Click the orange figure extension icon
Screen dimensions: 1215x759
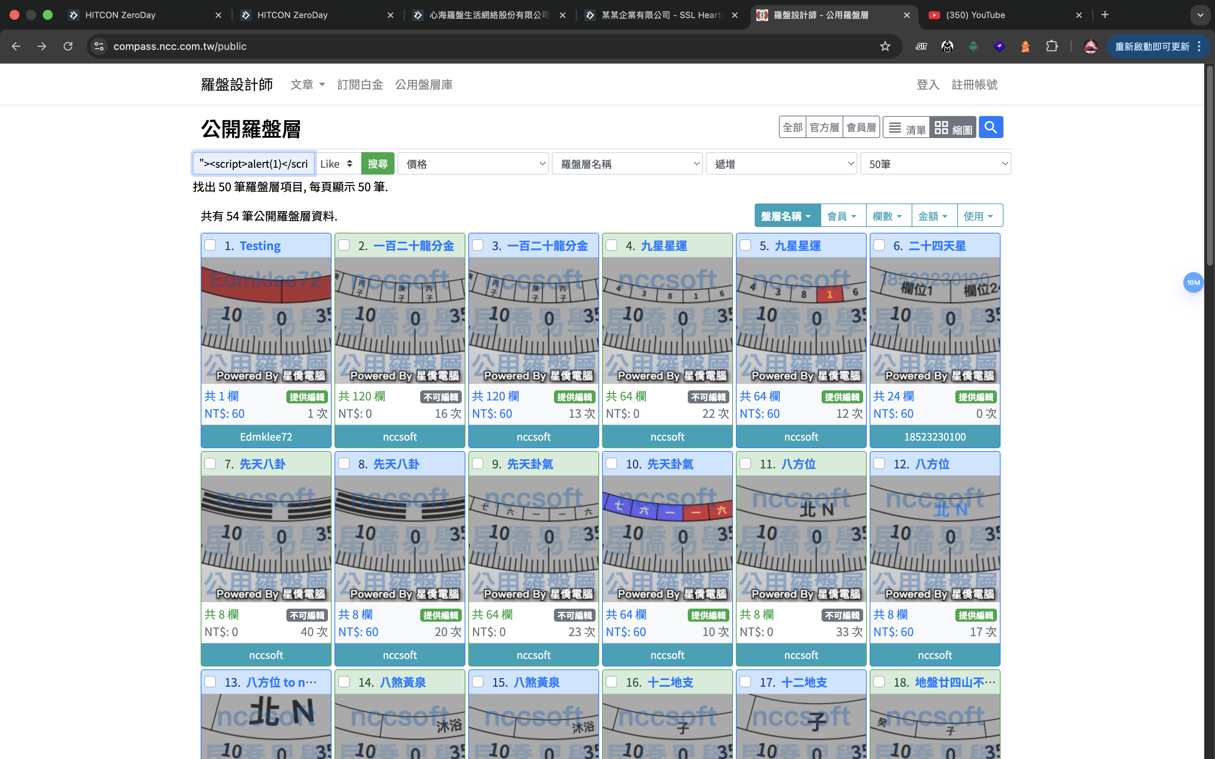point(1025,46)
